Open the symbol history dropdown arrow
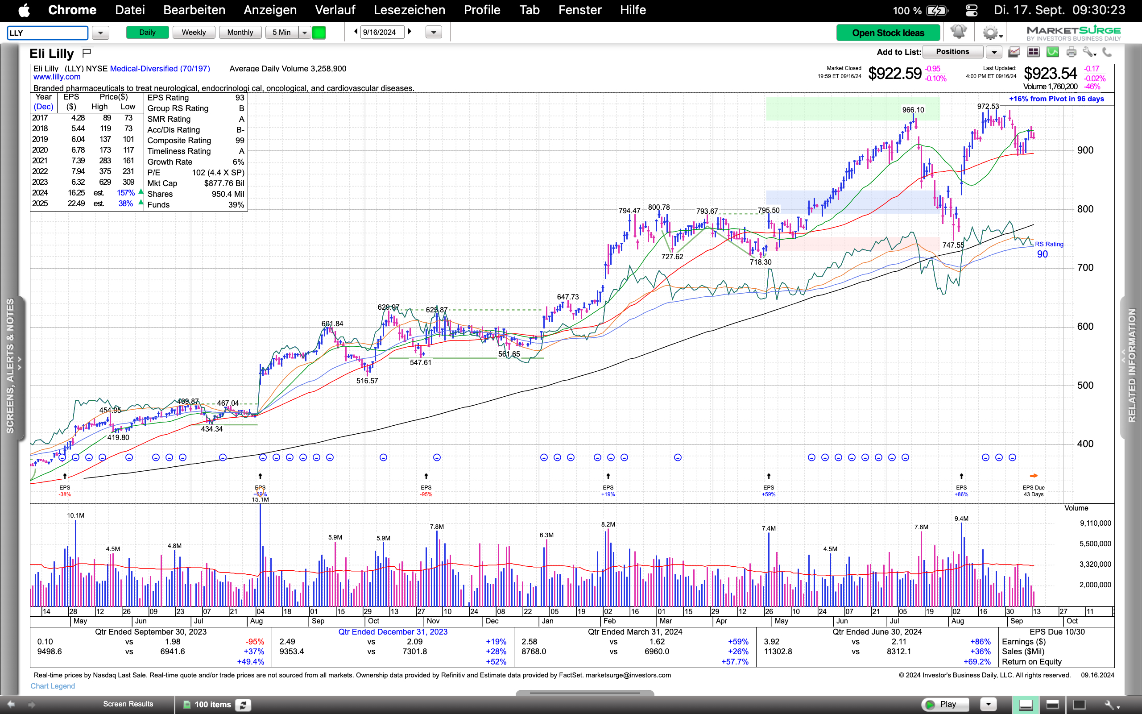The image size is (1142, 714). click(x=100, y=33)
